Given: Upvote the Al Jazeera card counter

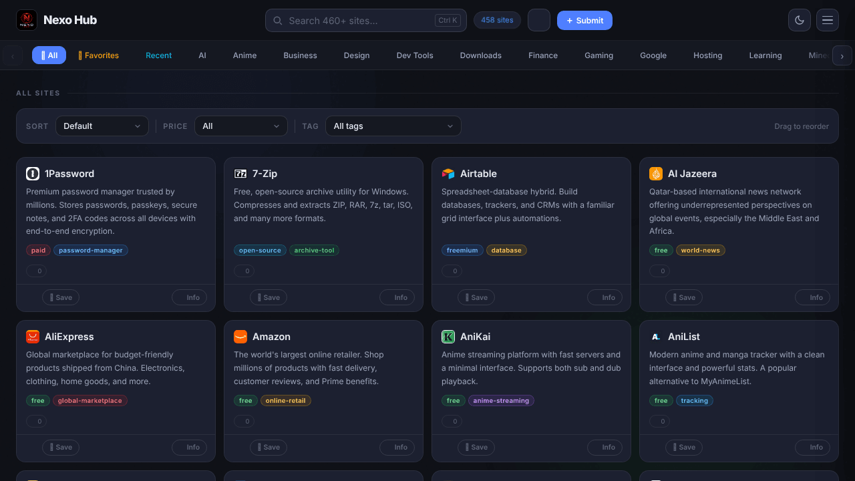Looking at the screenshot, I should 660,271.
